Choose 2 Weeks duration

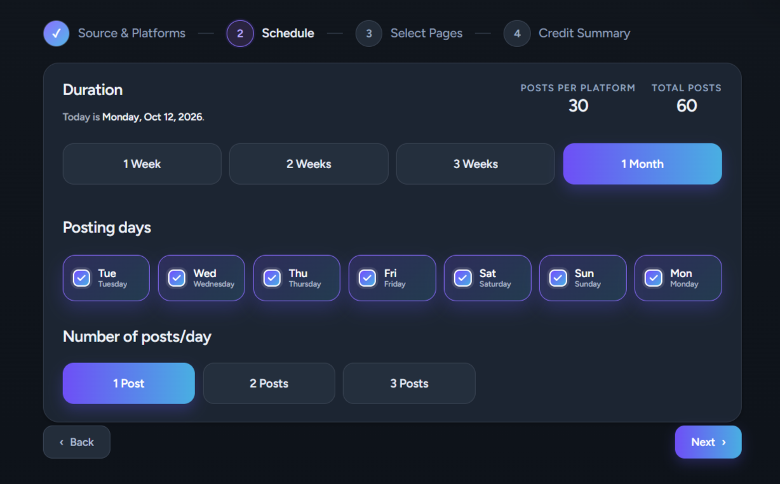coord(309,164)
